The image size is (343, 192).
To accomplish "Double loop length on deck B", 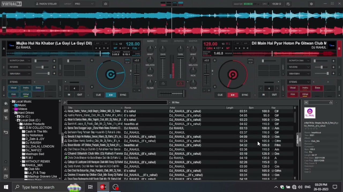I will point(277,88).
